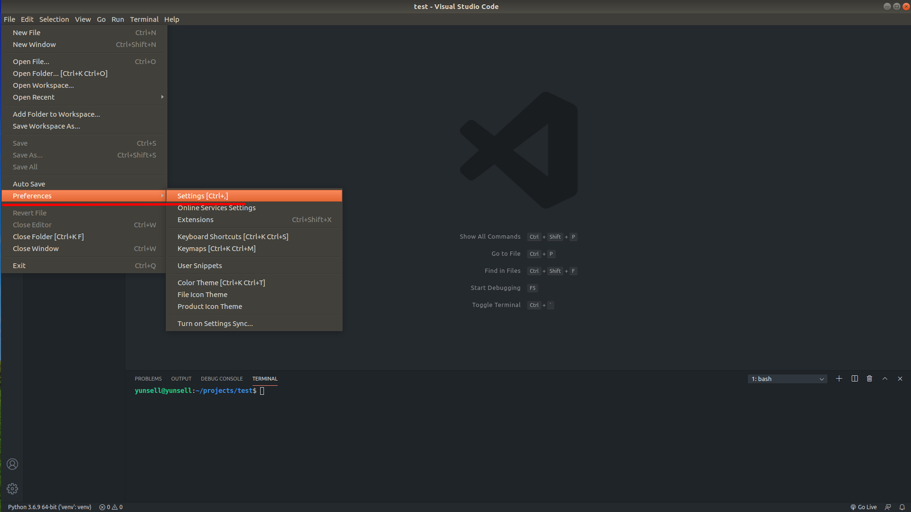This screenshot has height=512, width=911.
Task: Open the Go menu
Action: (x=101, y=19)
